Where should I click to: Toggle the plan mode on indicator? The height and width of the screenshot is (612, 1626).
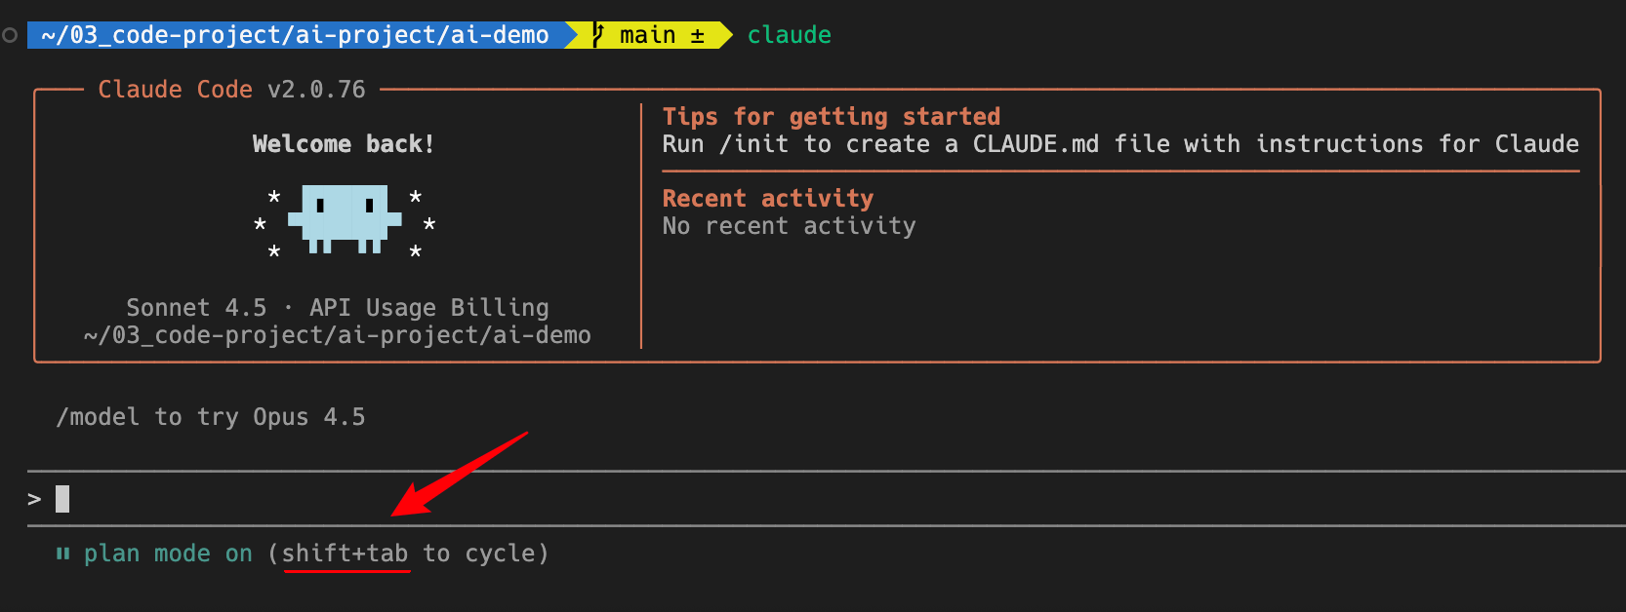pos(168,554)
